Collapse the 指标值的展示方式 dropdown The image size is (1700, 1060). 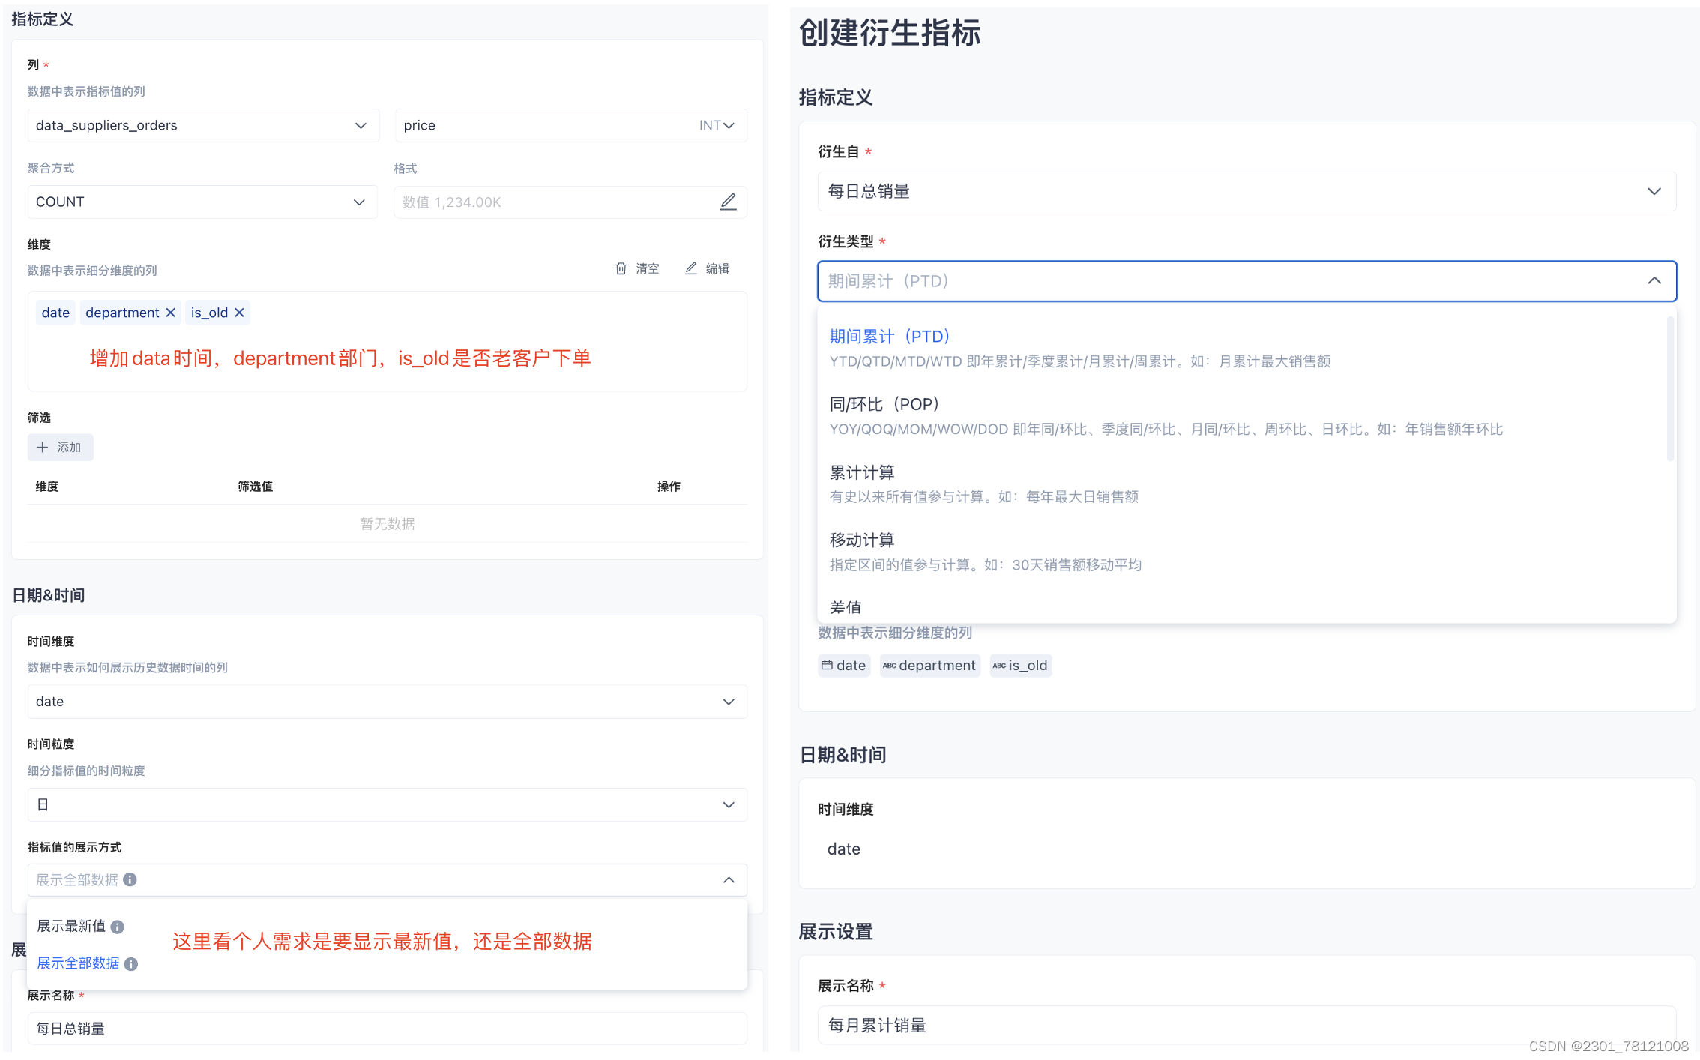[x=729, y=879]
